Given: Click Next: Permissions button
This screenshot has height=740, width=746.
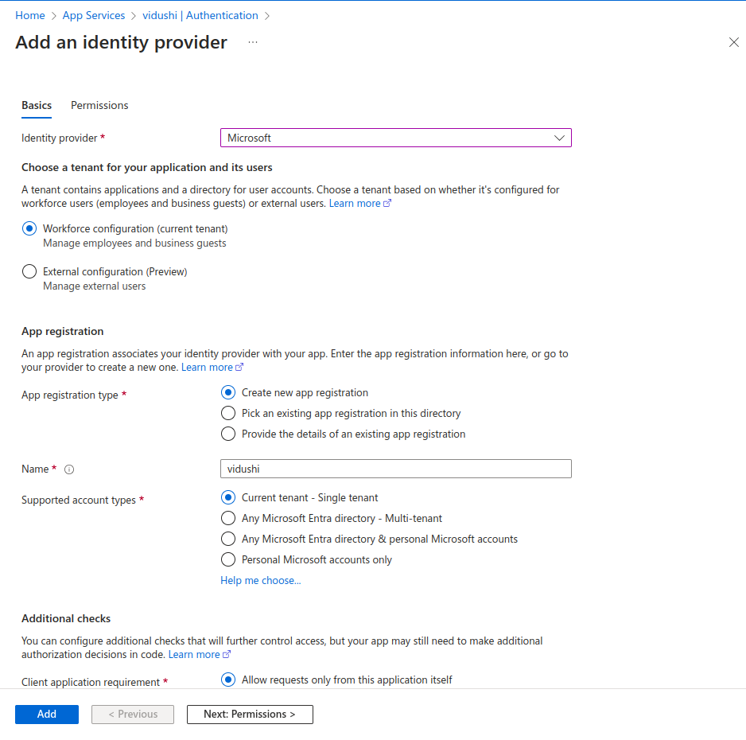Looking at the screenshot, I should [250, 714].
